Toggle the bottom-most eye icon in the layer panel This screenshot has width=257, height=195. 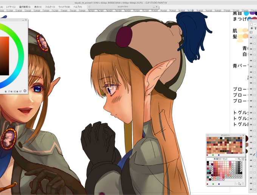pyautogui.click(x=251, y=189)
